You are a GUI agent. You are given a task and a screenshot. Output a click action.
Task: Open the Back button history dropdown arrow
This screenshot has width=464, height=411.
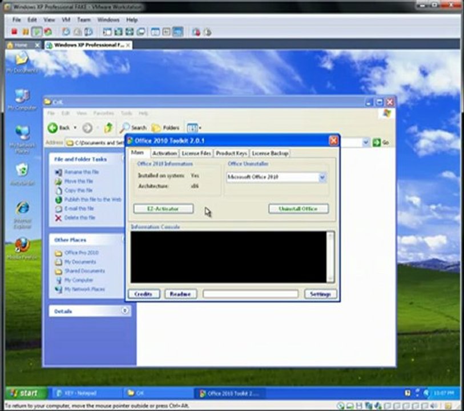coord(75,128)
